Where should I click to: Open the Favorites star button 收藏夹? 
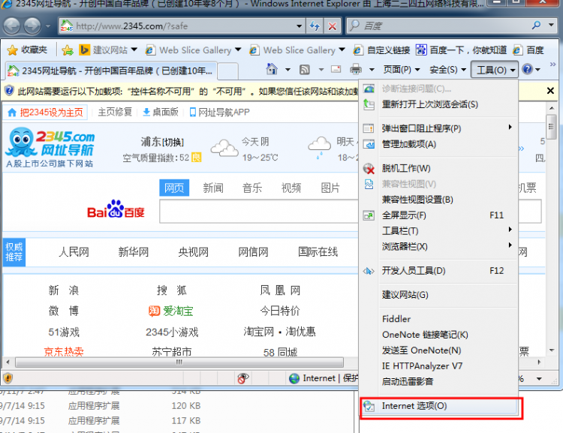coord(28,50)
